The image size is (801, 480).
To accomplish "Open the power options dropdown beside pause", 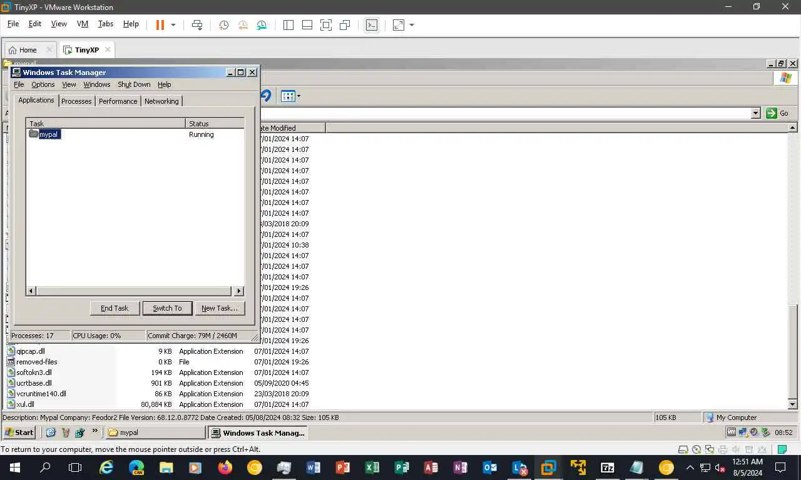I will point(173,25).
